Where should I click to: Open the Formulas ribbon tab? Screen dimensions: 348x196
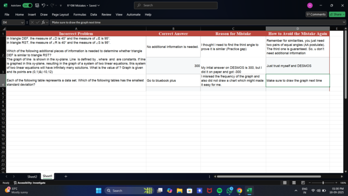[x=80, y=15]
